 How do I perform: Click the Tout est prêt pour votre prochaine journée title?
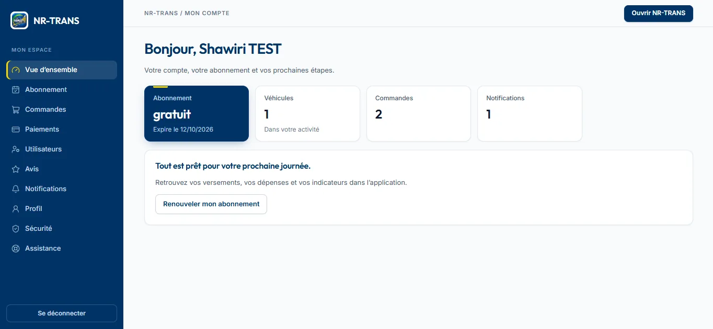(233, 166)
